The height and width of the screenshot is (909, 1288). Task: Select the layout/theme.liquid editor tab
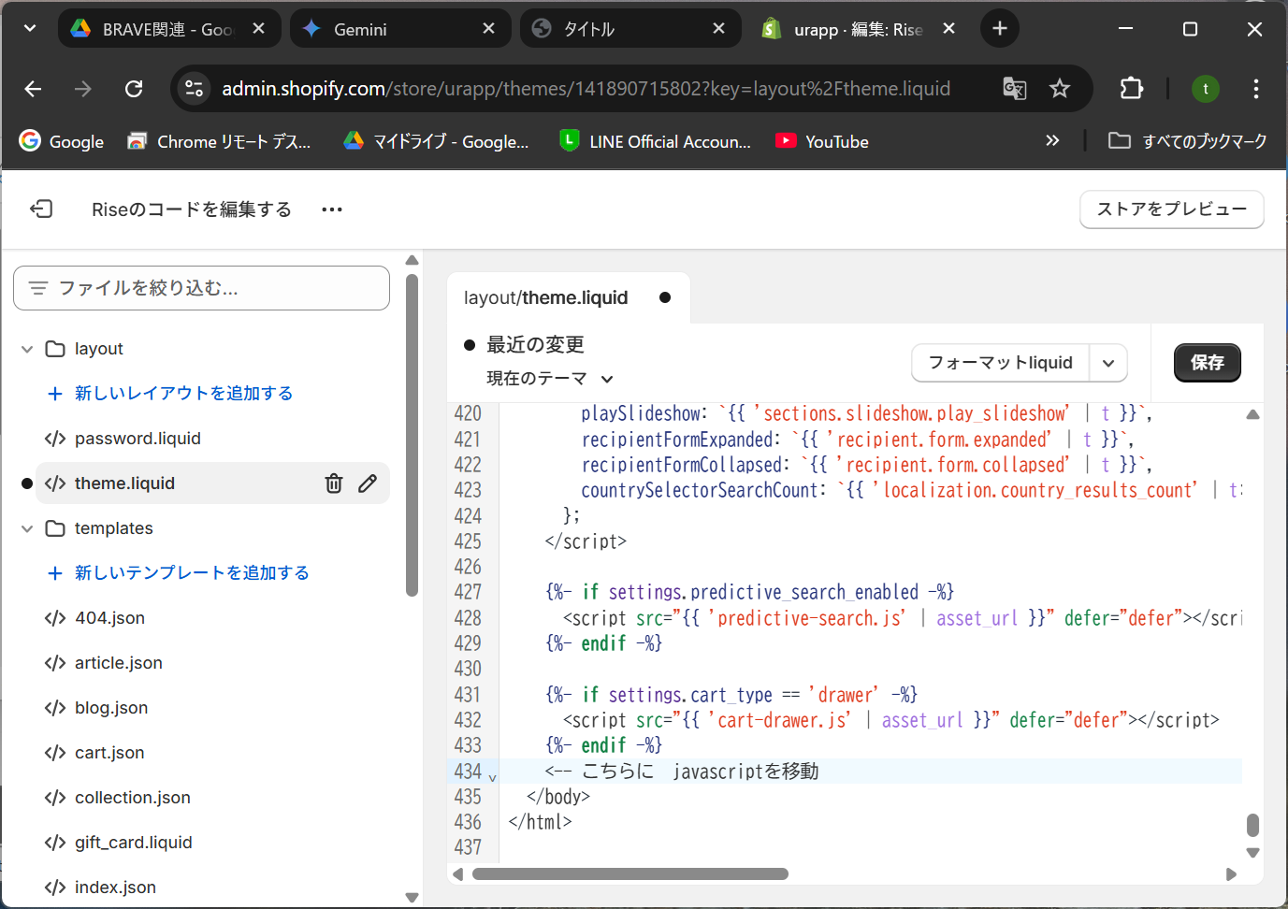546,298
